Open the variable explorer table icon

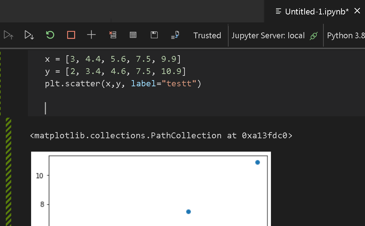(133, 35)
